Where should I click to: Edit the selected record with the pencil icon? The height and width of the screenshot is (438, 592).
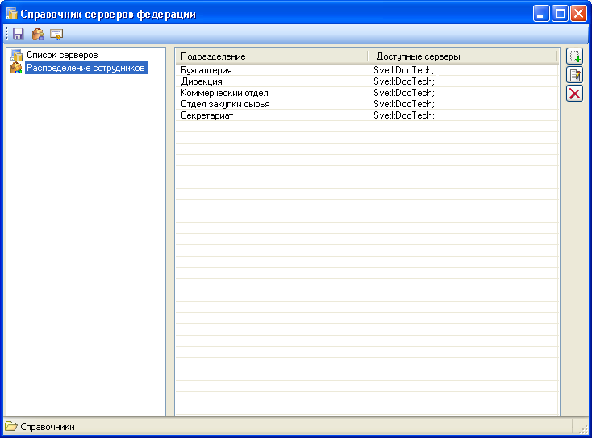pyautogui.click(x=574, y=75)
